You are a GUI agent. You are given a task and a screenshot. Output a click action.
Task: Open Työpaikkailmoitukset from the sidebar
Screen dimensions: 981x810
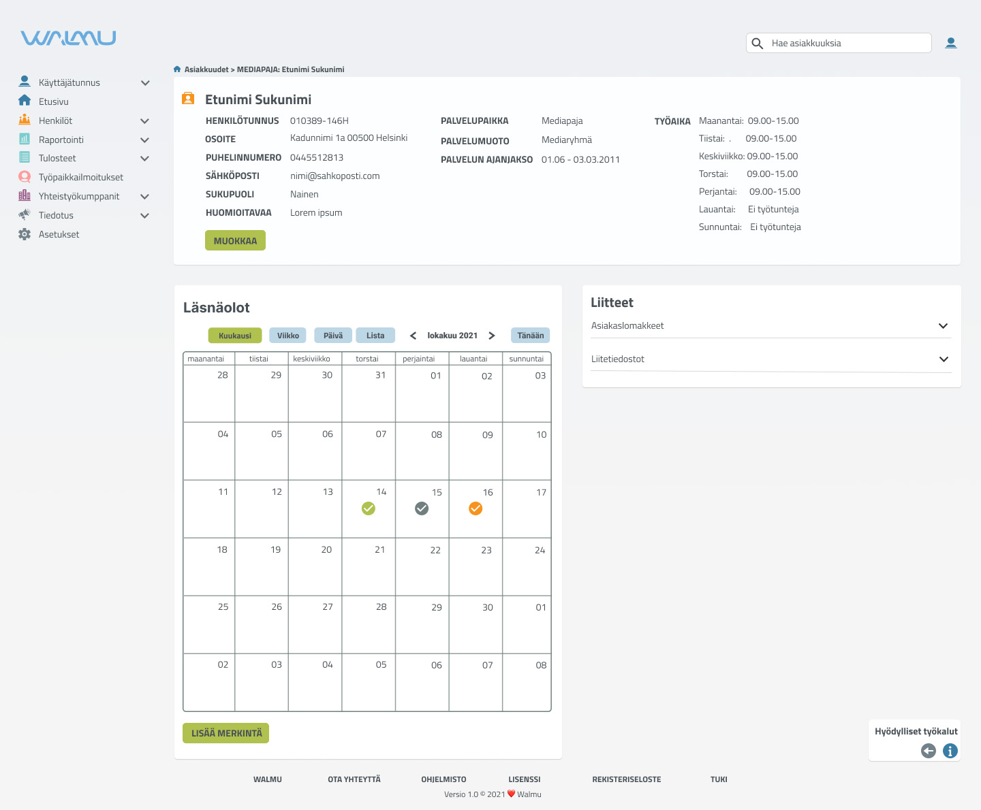click(x=80, y=177)
